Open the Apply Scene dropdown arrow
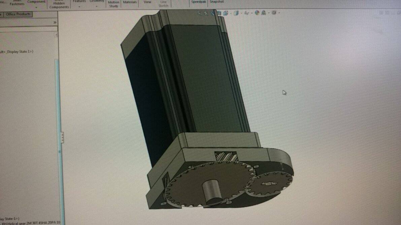Screen dimensions: 401x225 [x=269, y=13]
